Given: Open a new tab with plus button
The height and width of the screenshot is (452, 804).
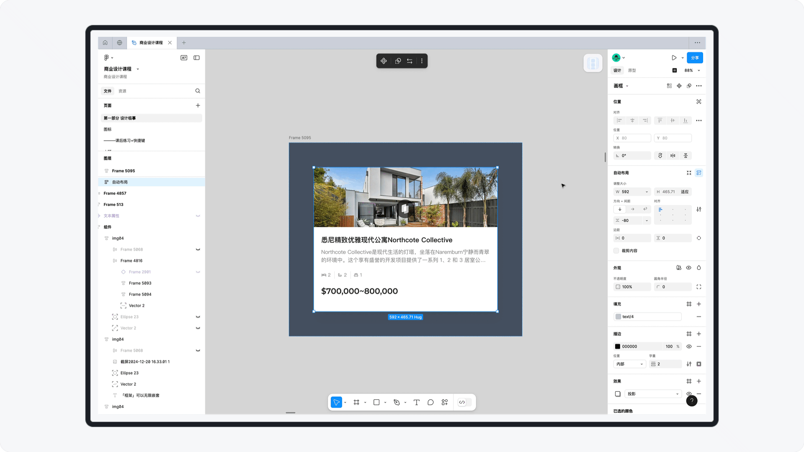Looking at the screenshot, I should (184, 43).
